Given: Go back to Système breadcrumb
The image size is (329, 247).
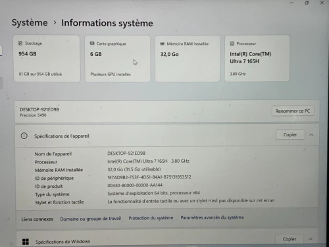Looking at the screenshot, I should [30, 22].
